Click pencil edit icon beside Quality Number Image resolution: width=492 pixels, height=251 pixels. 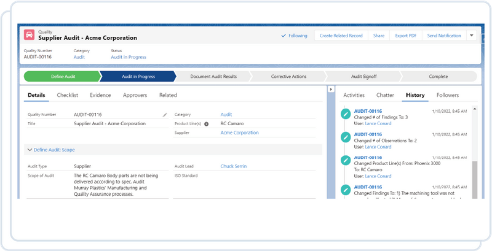[x=165, y=115]
